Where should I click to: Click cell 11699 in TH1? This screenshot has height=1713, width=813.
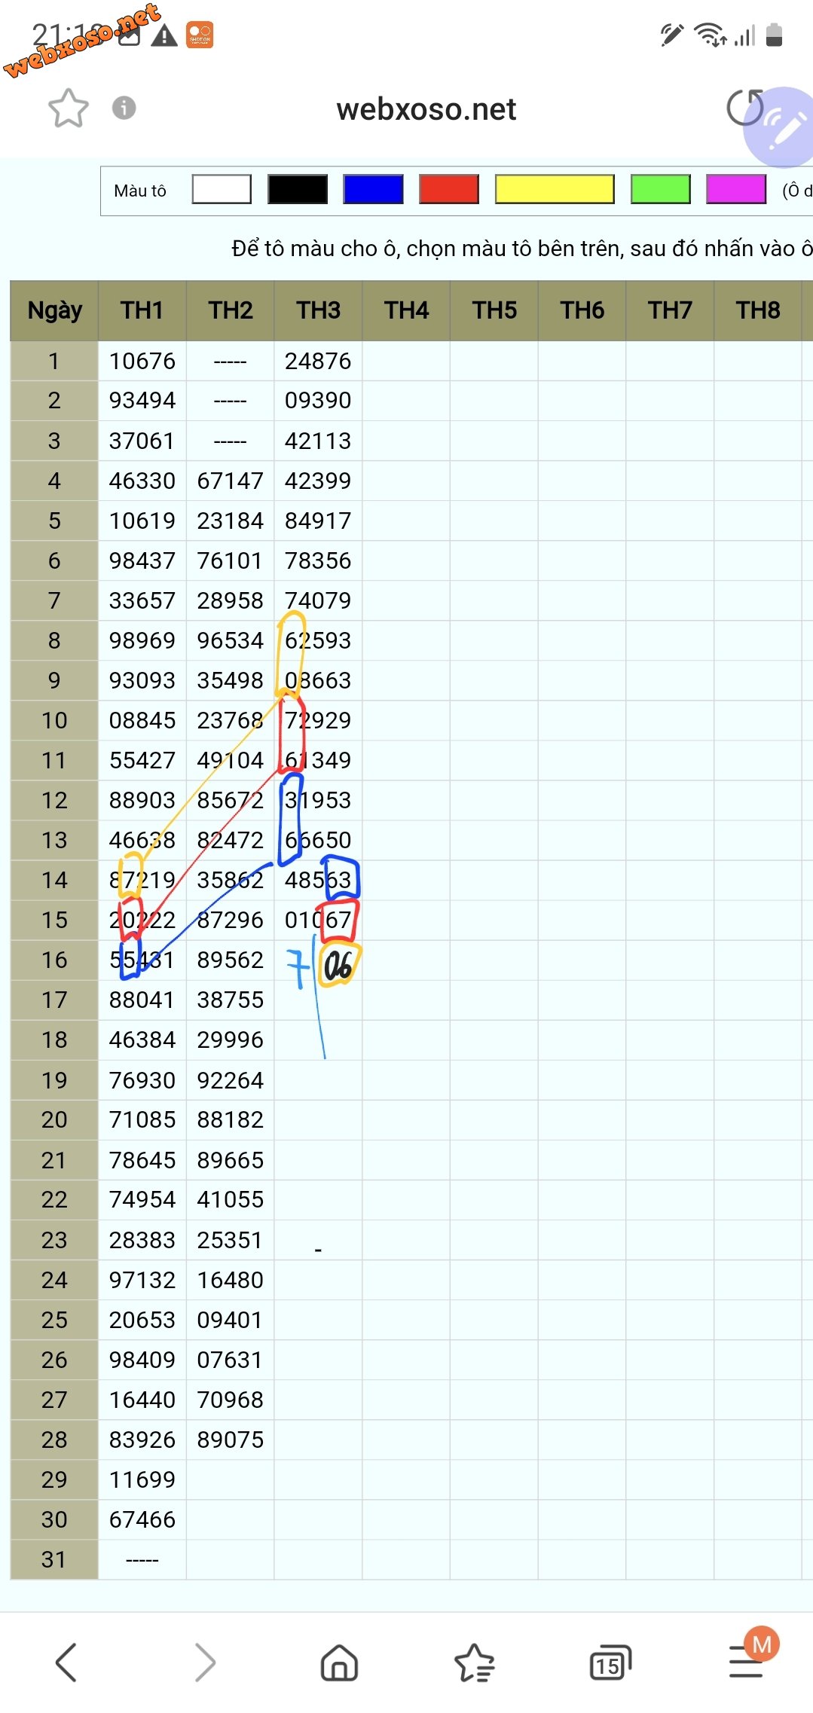(142, 1479)
